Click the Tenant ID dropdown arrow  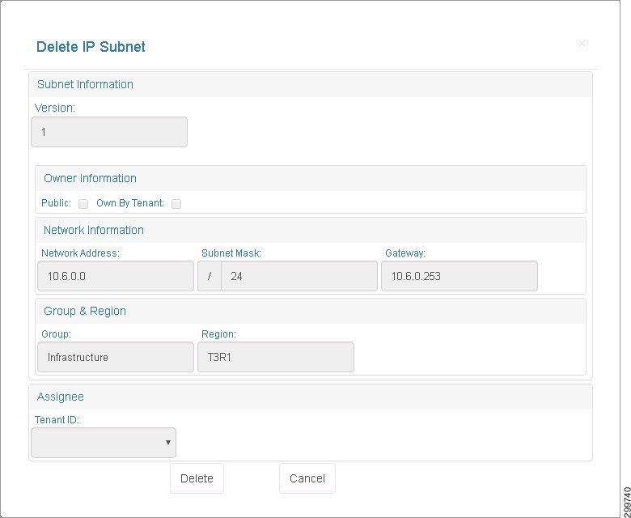[x=167, y=443]
